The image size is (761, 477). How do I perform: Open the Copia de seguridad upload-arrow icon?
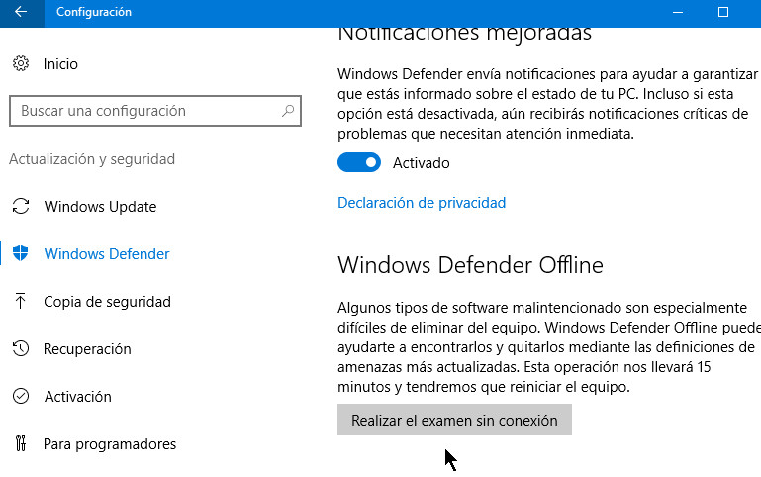[20, 301]
